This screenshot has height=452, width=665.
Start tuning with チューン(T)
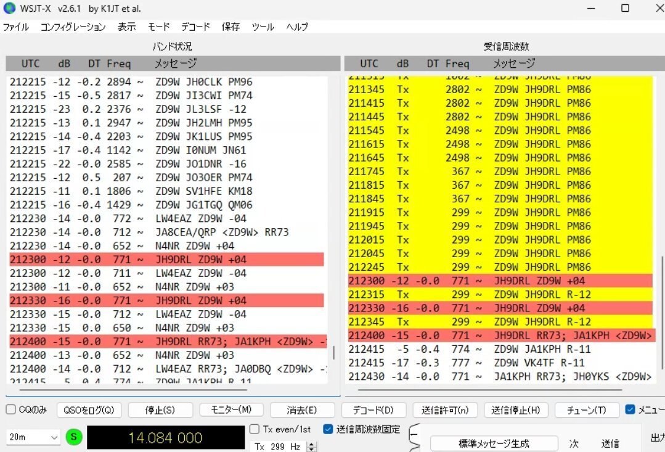tap(587, 409)
